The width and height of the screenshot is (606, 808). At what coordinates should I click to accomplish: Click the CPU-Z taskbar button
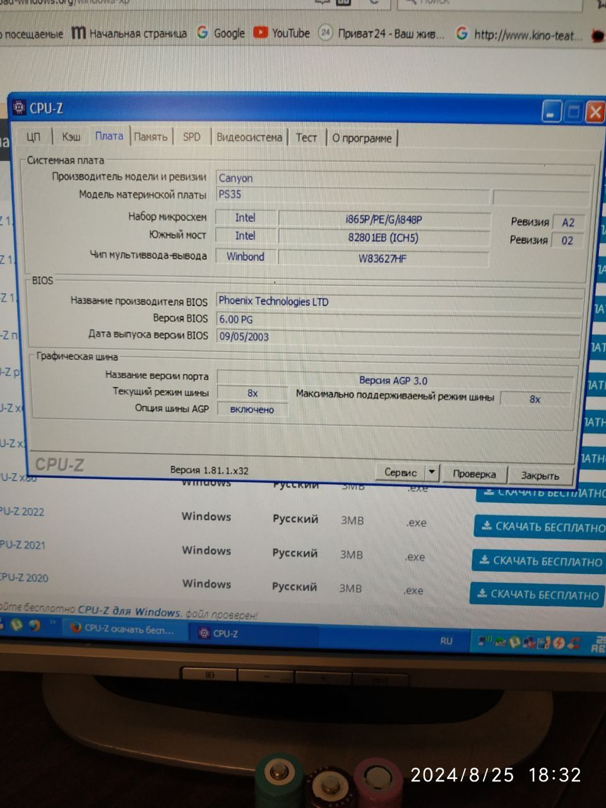click(252, 633)
